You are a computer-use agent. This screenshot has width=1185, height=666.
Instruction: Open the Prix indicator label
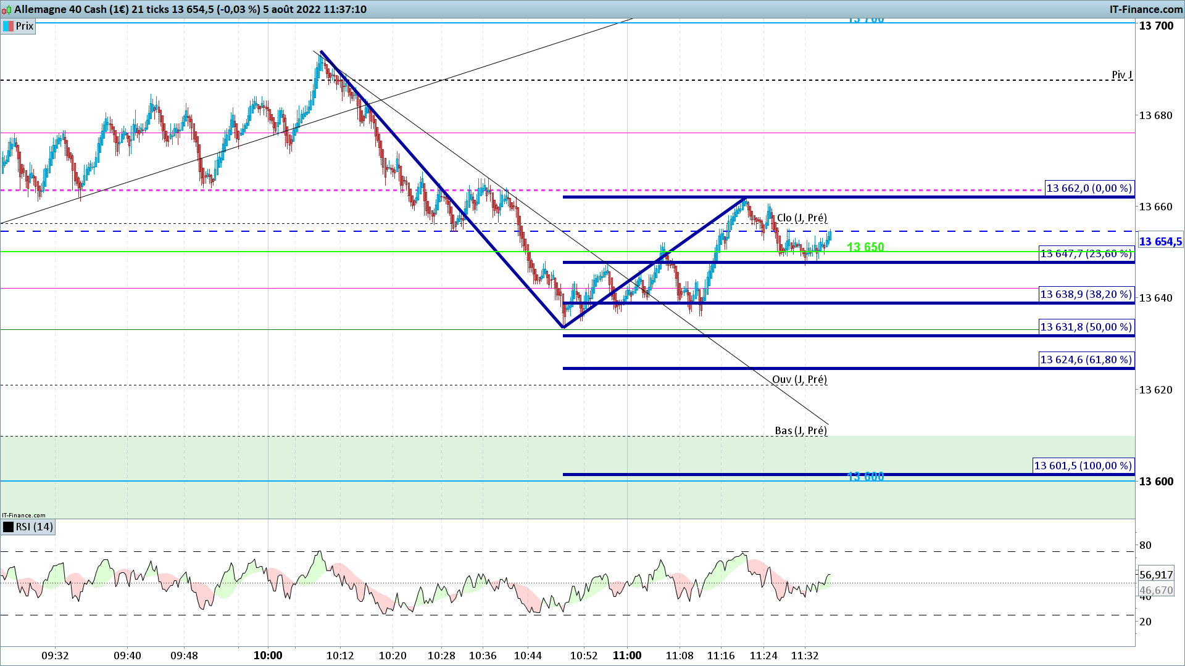click(x=25, y=27)
